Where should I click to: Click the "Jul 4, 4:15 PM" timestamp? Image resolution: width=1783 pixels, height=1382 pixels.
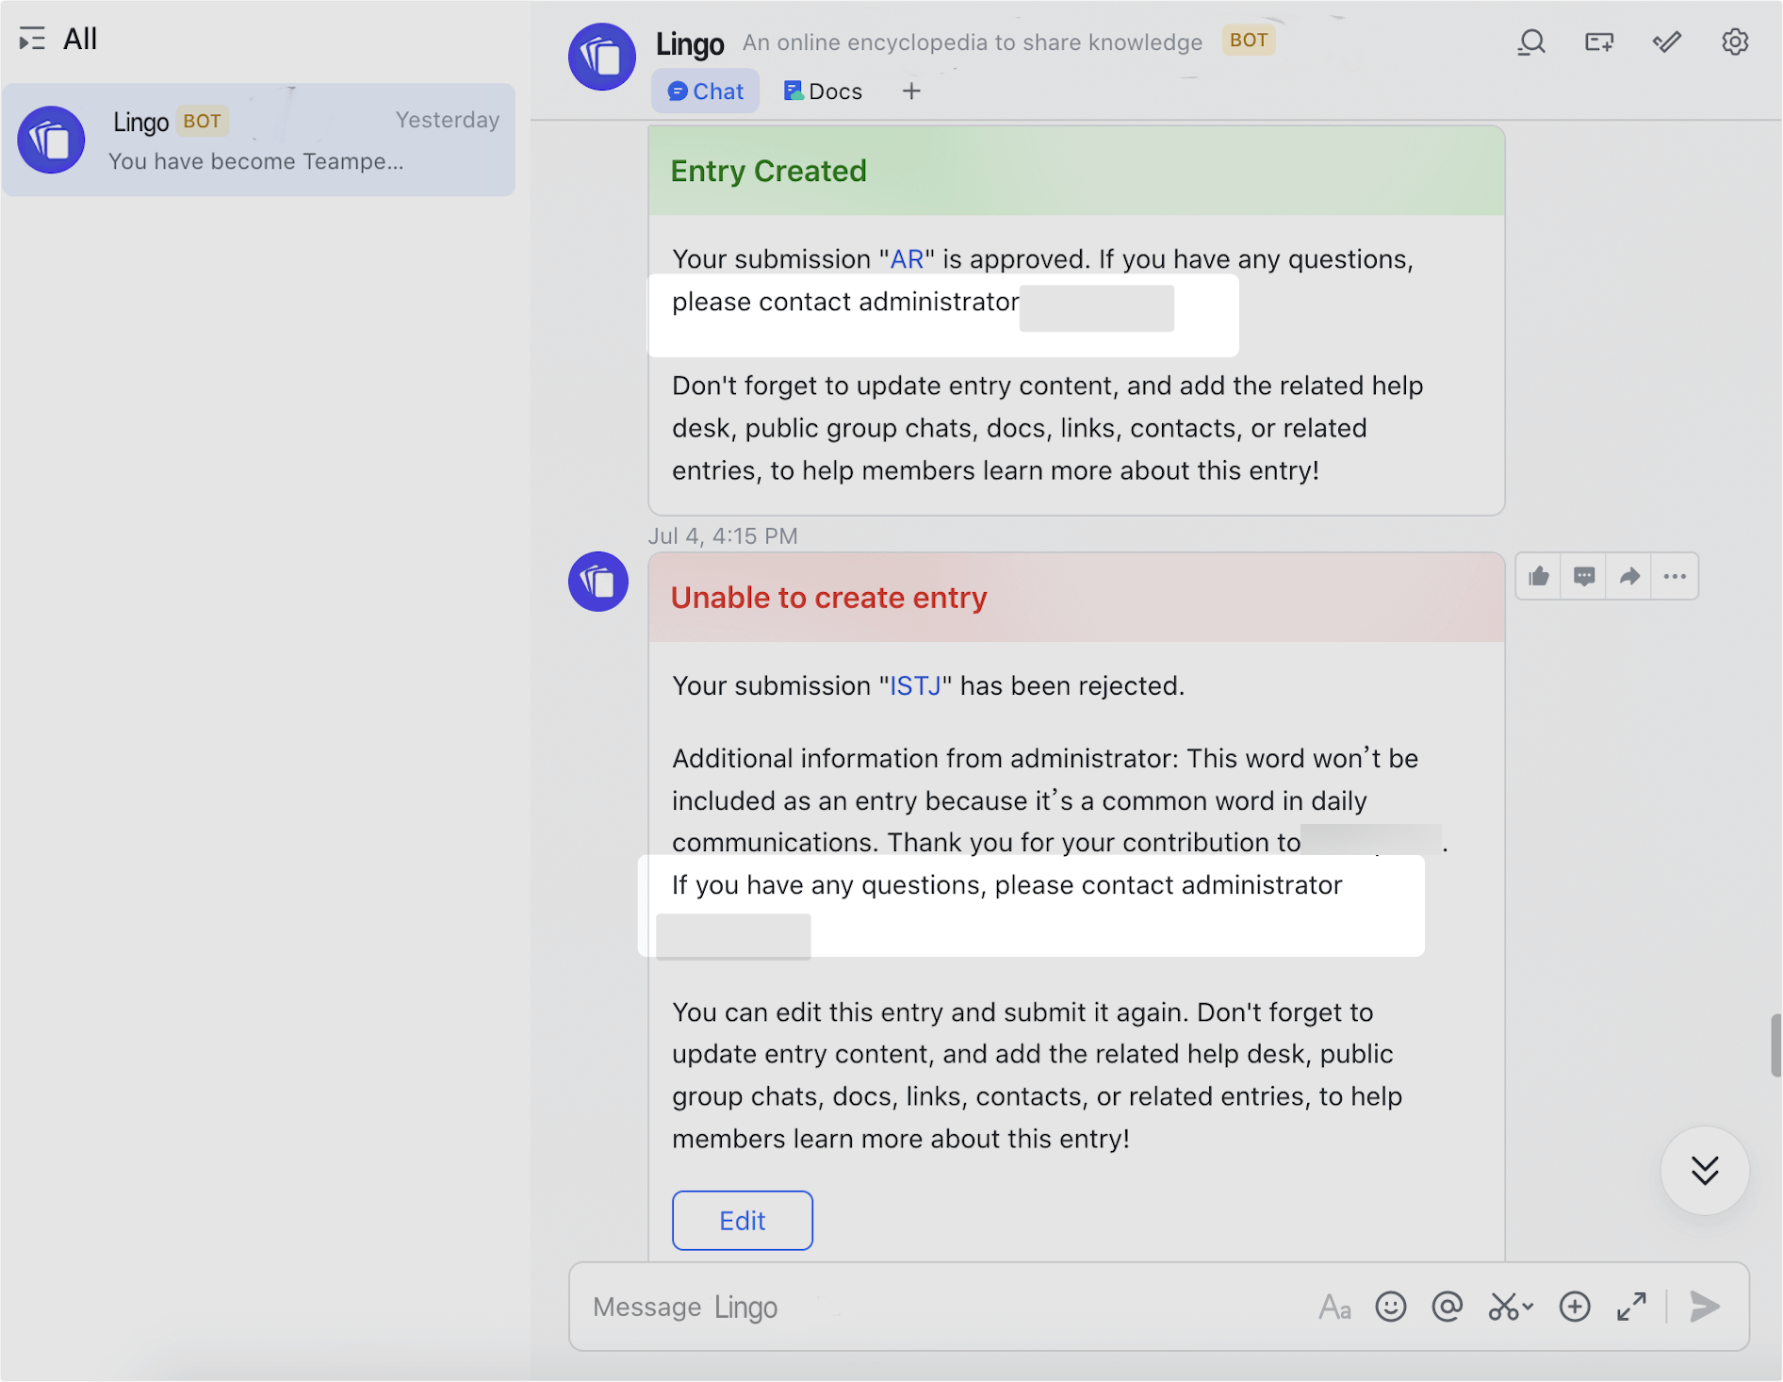click(723, 535)
